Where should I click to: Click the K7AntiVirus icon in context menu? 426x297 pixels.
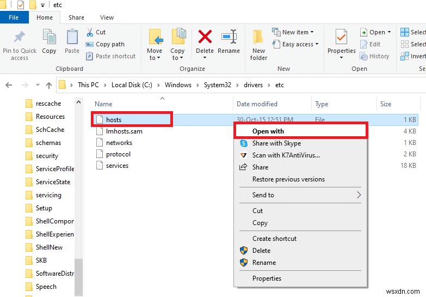(x=243, y=155)
